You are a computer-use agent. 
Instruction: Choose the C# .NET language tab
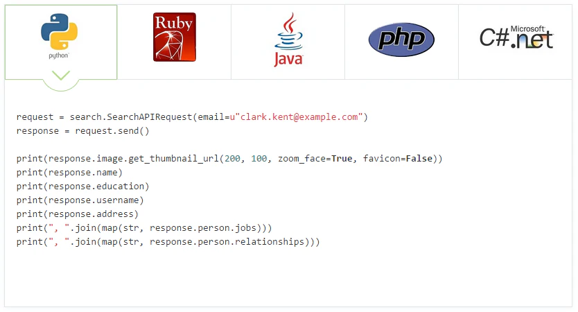(516, 42)
